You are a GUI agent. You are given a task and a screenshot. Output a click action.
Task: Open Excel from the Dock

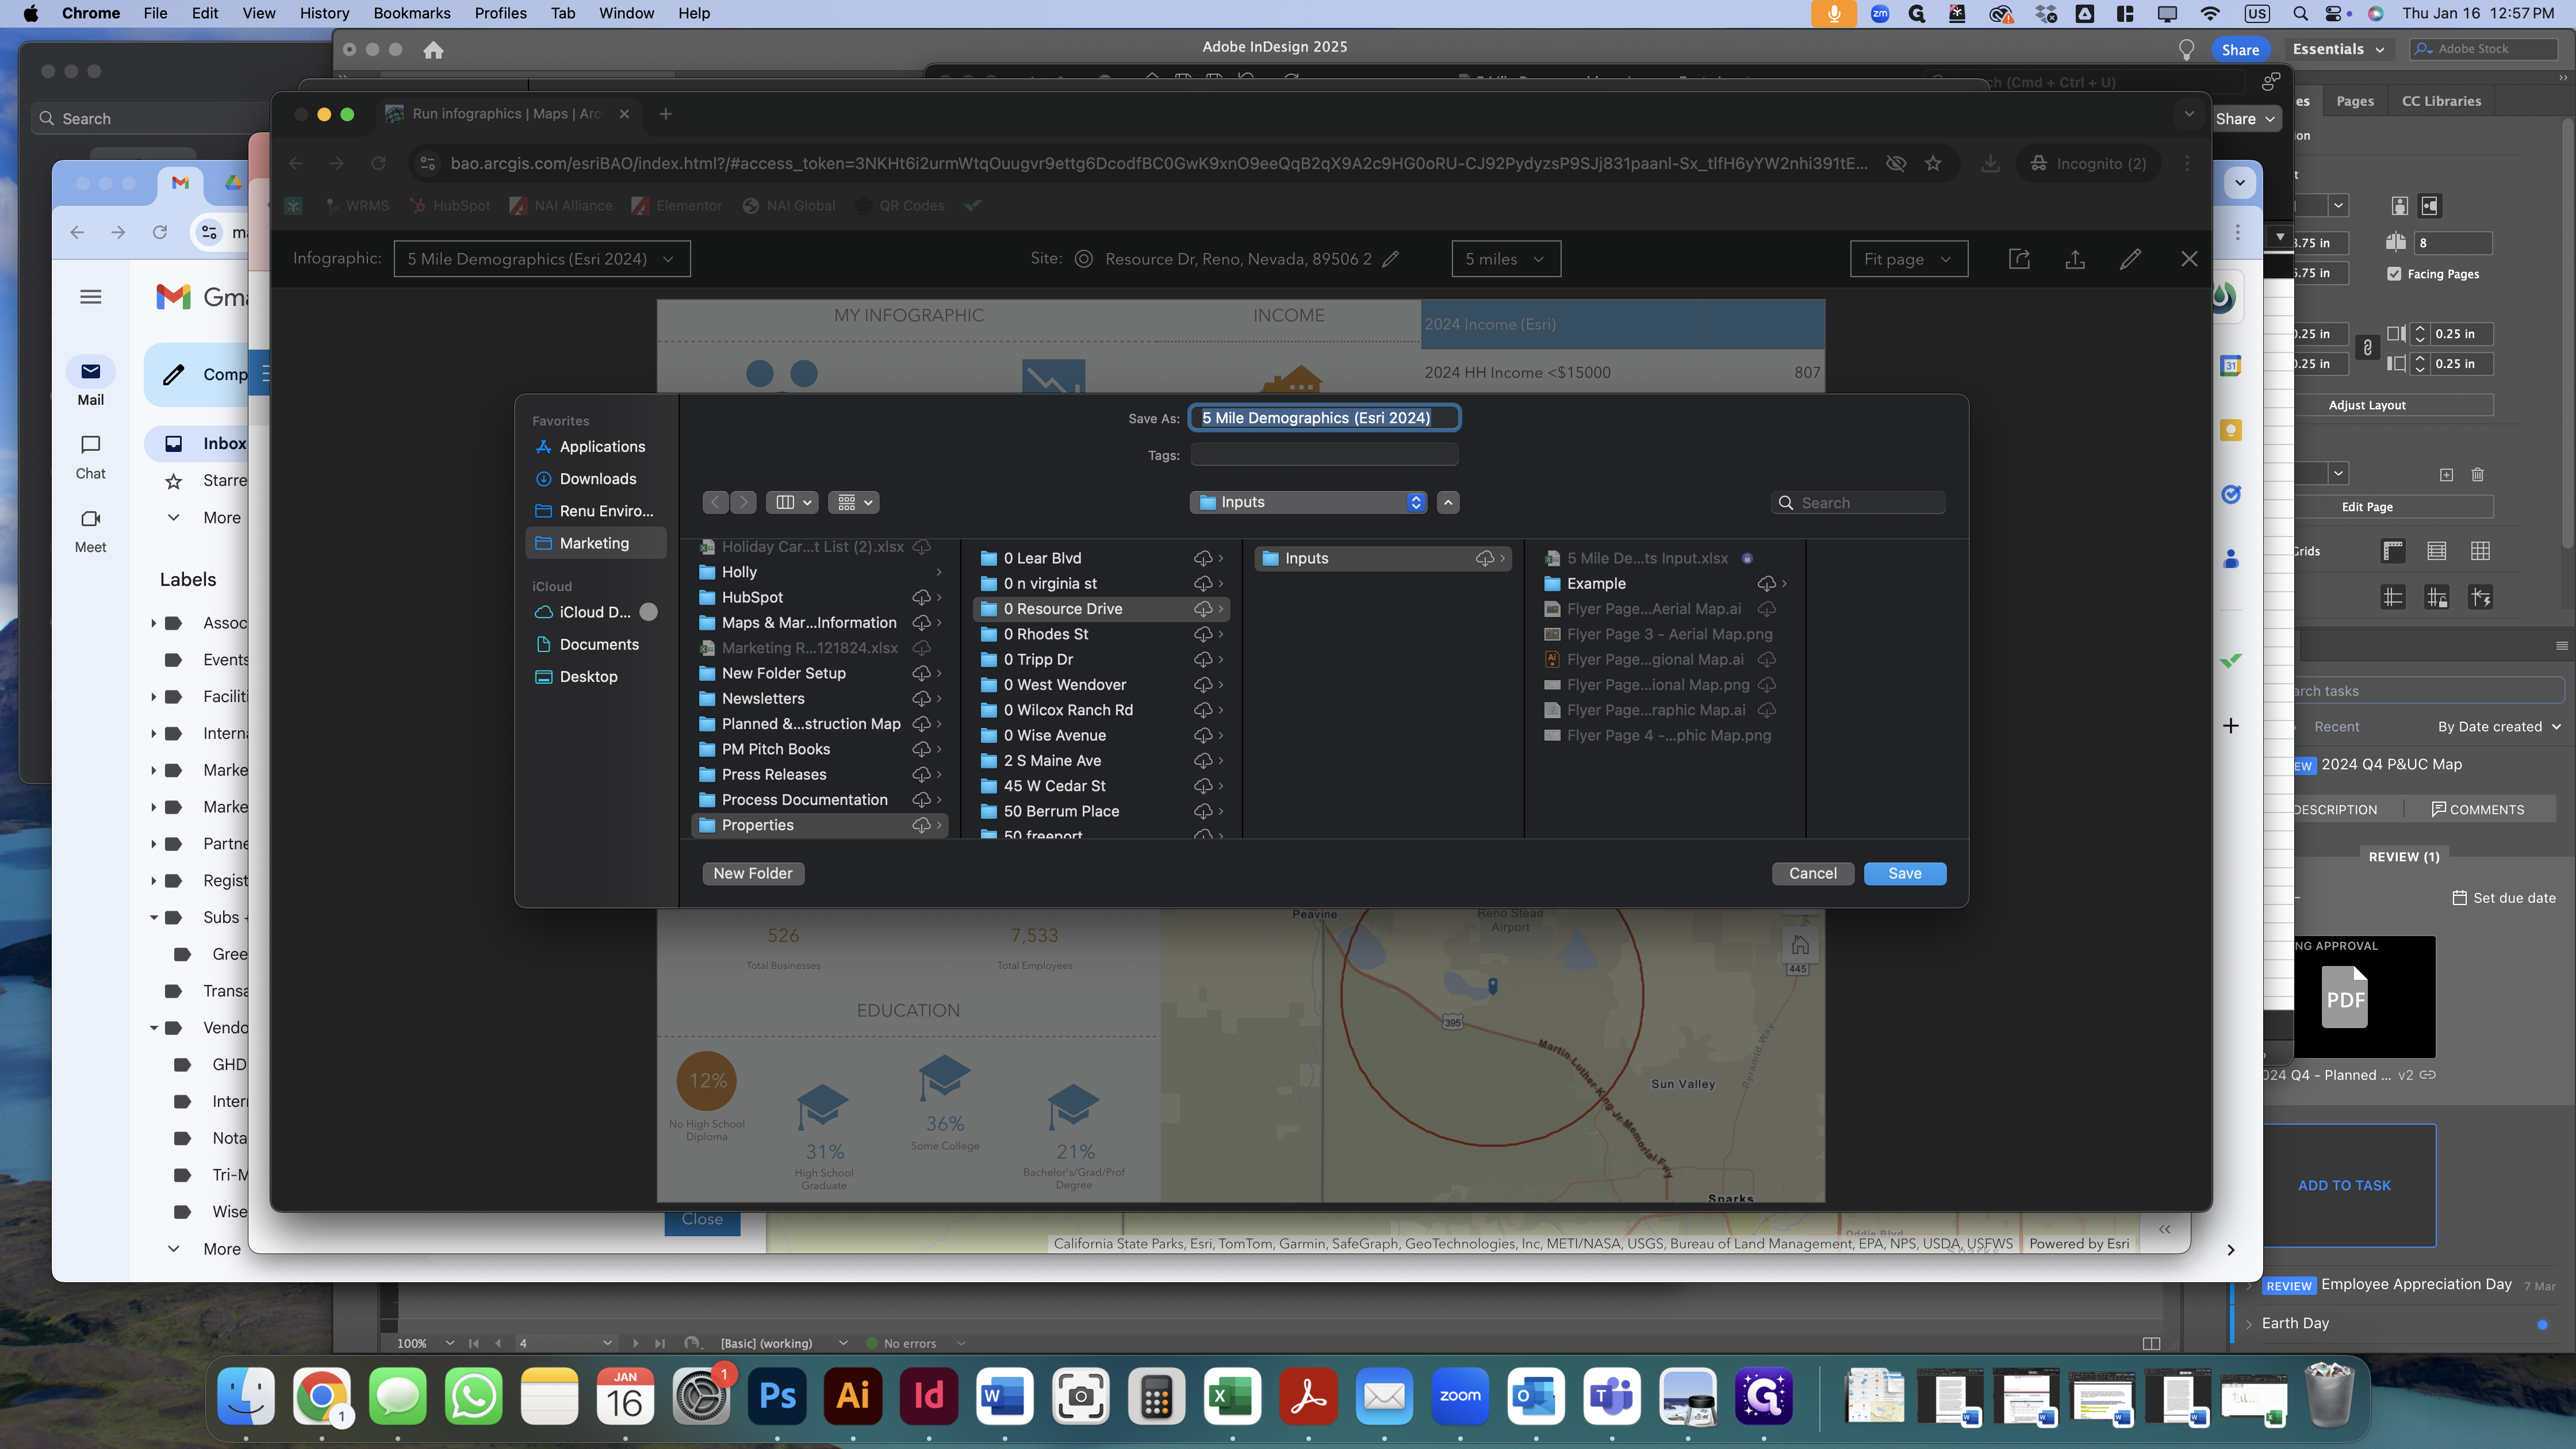click(x=1232, y=1396)
